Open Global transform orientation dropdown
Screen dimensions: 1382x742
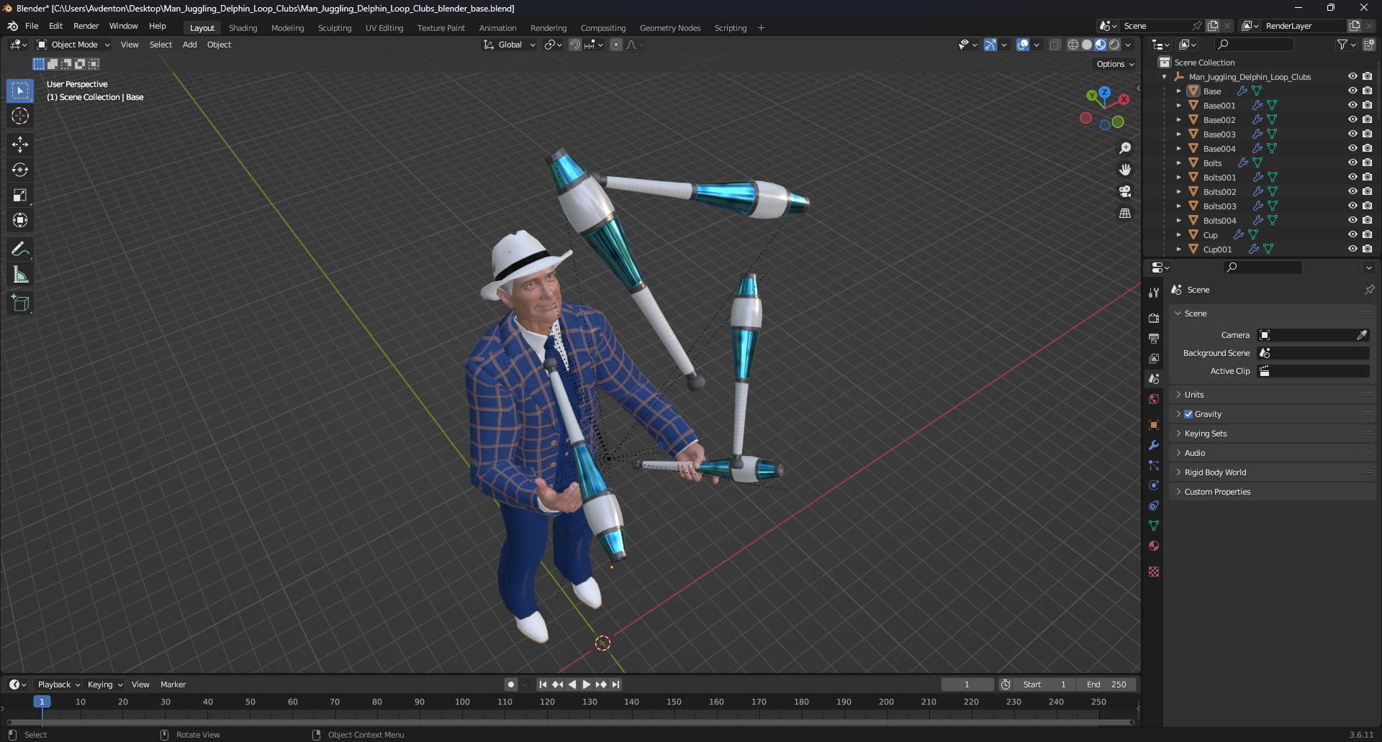click(510, 45)
